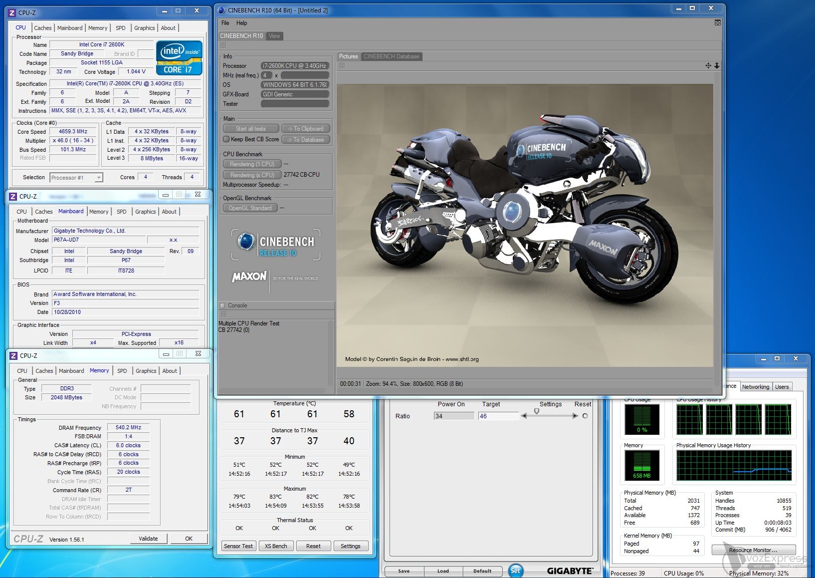Select the Reset radio button for Ratio
Viewport: 815px width, 578px height.
(x=585, y=416)
